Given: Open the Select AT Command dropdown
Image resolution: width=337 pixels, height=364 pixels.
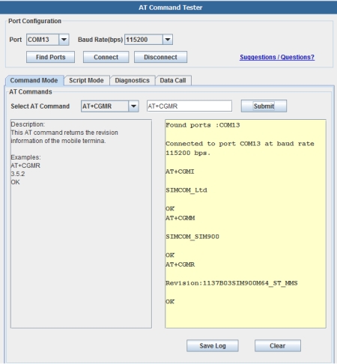Looking at the screenshot, I should [x=133, y=106].
